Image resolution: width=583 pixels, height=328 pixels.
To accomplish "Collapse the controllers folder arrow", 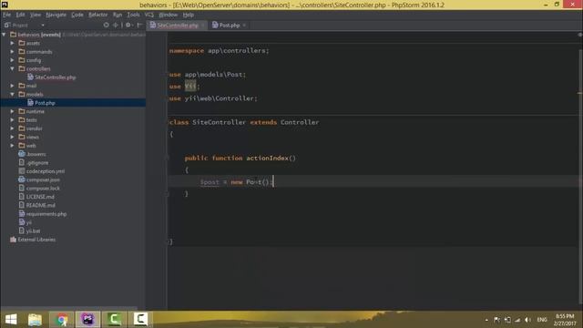I will 12,69.
